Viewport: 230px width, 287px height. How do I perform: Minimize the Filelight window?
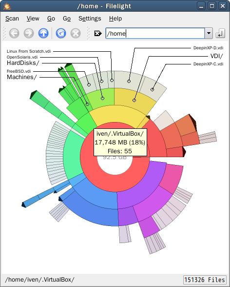pyautogui.click(x=201, y=6)
